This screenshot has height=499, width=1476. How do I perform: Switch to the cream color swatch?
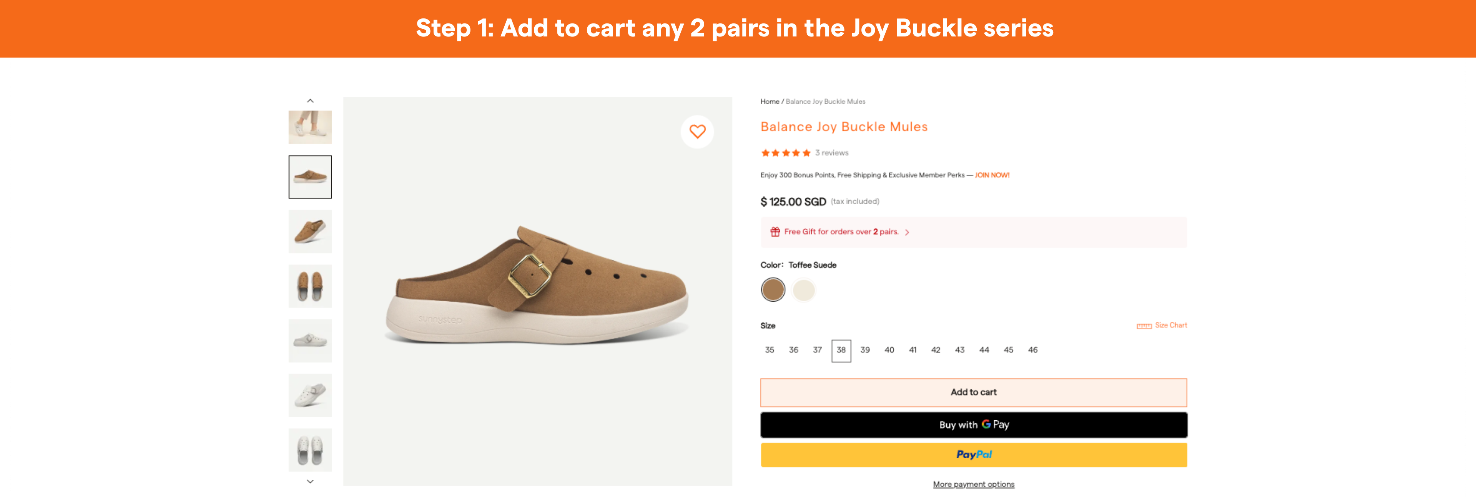[803, 289]
